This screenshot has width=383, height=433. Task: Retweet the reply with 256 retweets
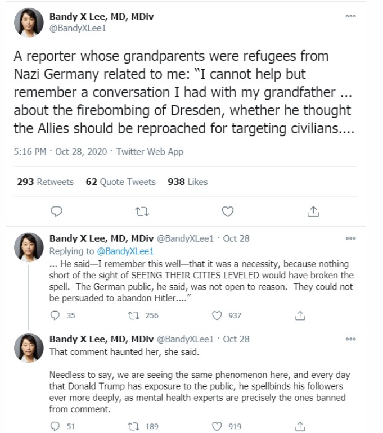coord(134,315)
